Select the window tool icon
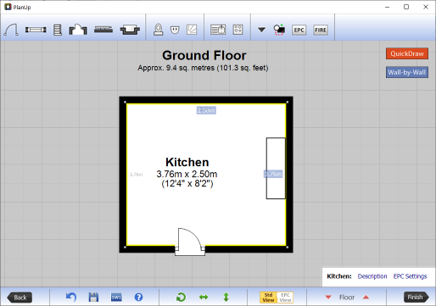This screenshot has height=306, width=436. [x=36, y=30]
